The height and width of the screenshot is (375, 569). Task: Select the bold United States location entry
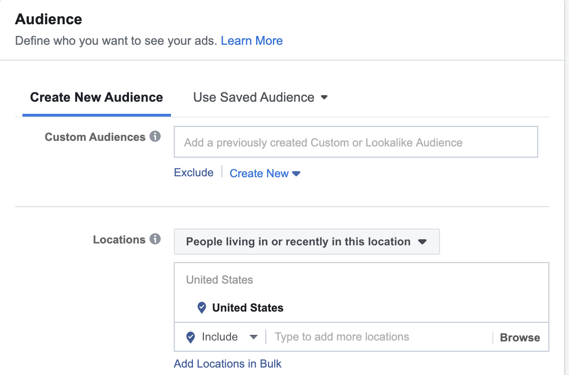point(248,308)
